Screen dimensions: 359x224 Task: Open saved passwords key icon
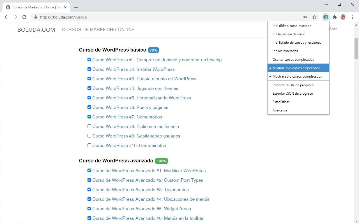tap(305, 17)
